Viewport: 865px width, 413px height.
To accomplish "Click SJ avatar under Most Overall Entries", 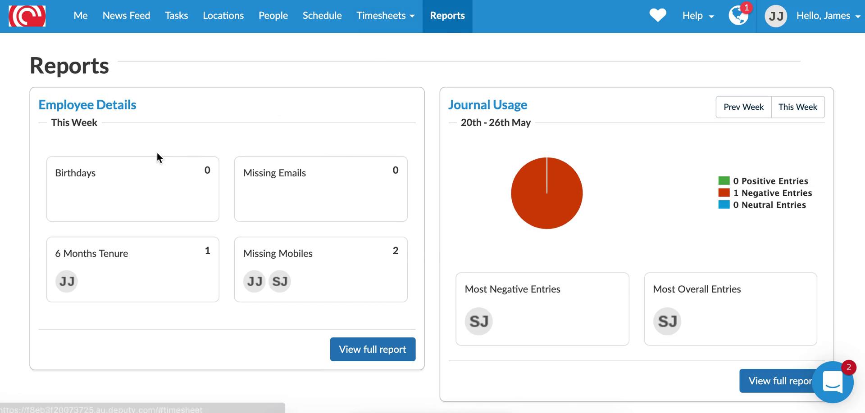I will click(x=667, y=321).
